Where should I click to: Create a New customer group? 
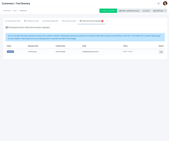129,11
